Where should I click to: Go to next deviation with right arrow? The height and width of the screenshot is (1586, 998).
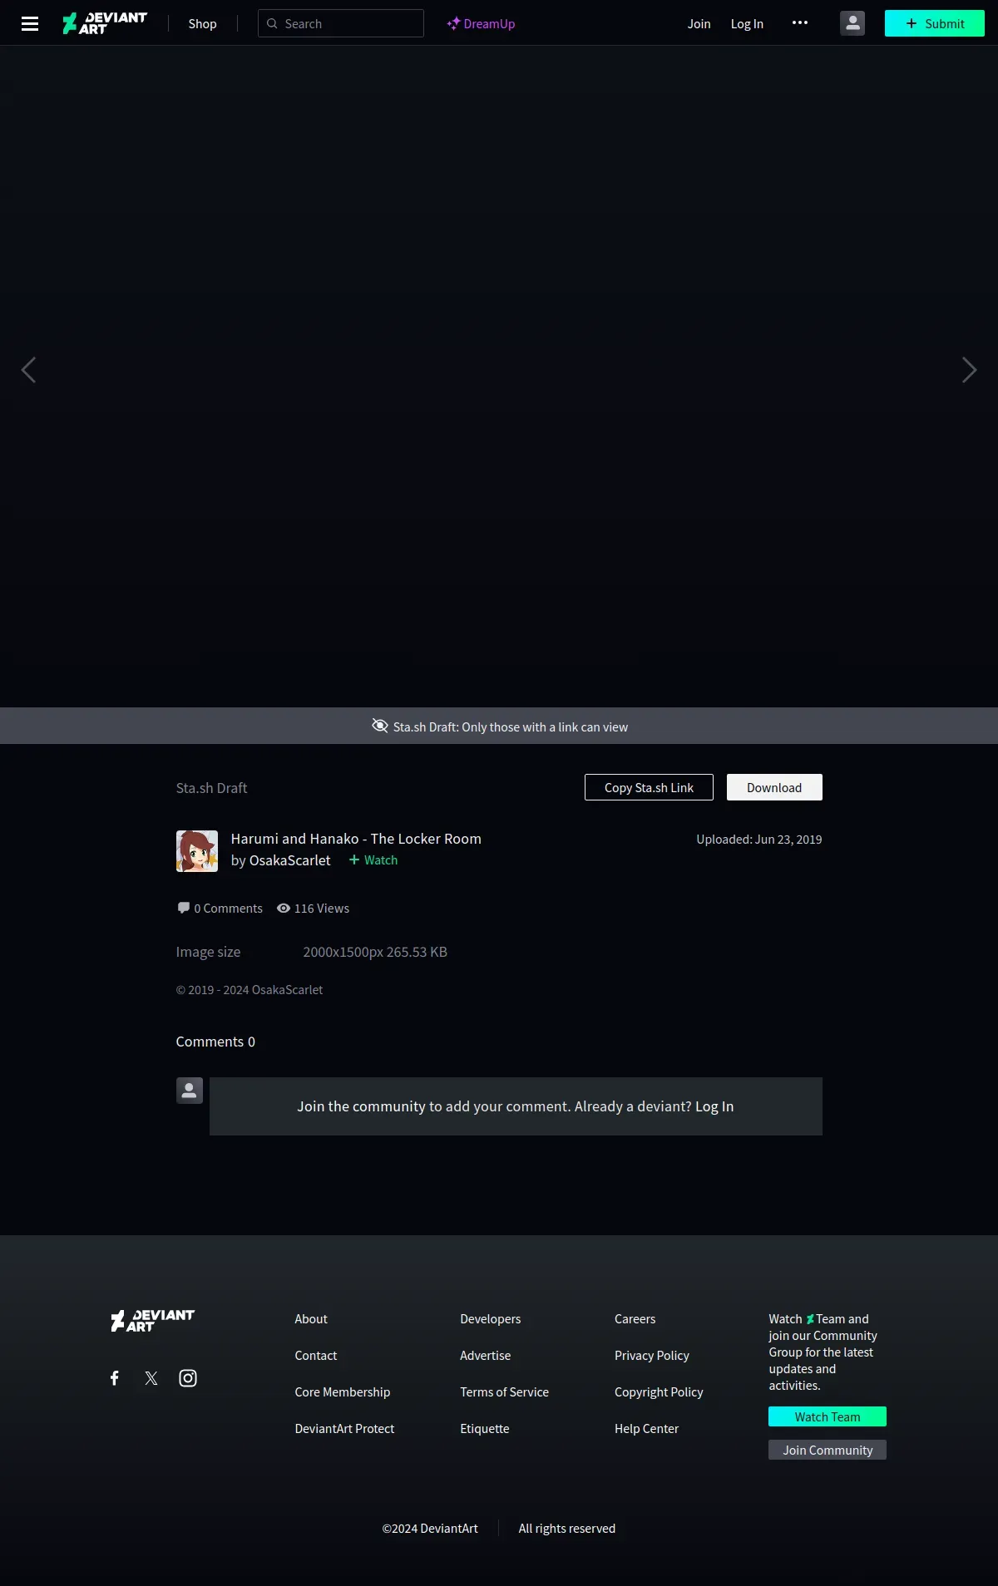coord(969,370)
